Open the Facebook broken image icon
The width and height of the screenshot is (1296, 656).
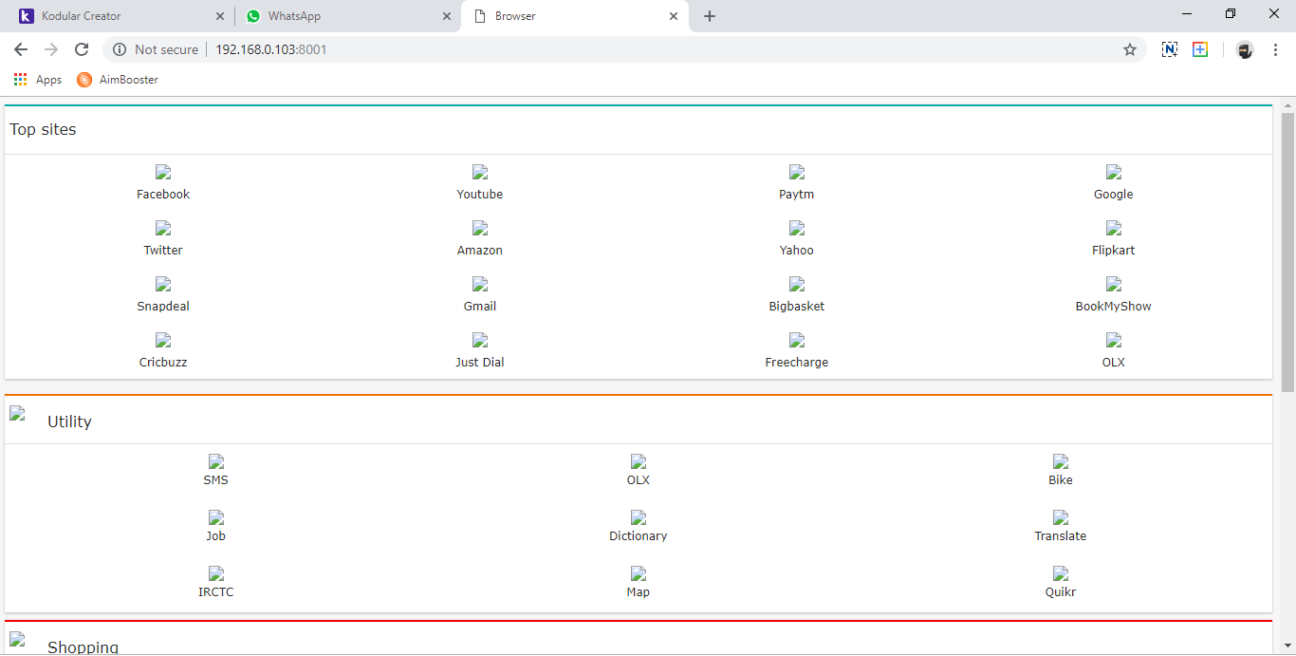click(163, 172)
